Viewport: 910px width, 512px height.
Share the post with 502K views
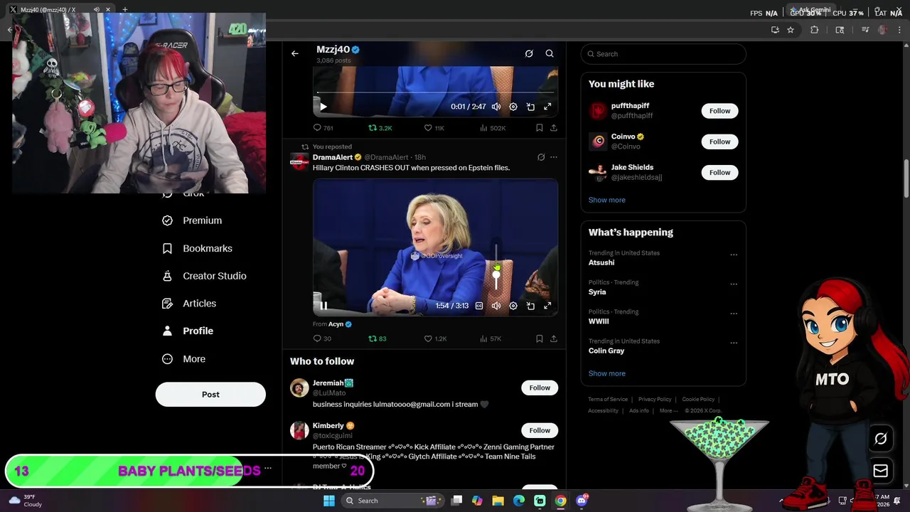click(x=554, y=128)
